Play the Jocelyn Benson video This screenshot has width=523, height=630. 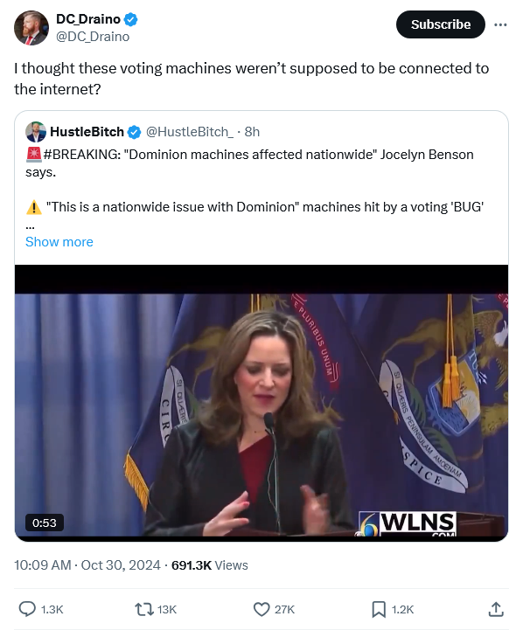(x=261, y=403)
